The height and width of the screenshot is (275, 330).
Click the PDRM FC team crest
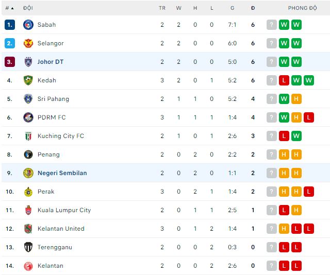point(28,117)
